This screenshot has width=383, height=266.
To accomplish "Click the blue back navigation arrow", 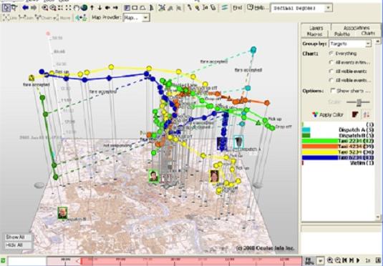I will pyautogui.click(x=25, y=8).
